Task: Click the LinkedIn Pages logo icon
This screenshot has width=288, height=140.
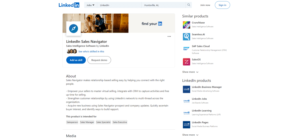Action: pos(186,125)
